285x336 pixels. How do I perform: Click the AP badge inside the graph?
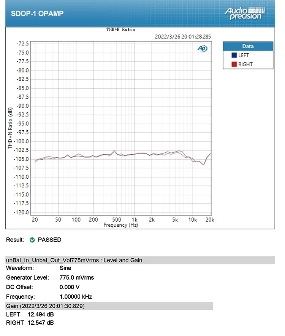202,49
